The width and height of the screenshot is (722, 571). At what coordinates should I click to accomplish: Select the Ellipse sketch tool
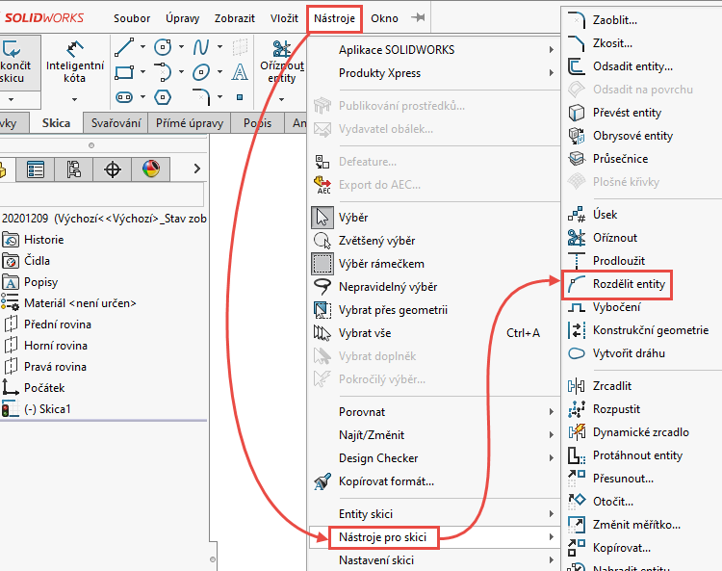point(201,72)
